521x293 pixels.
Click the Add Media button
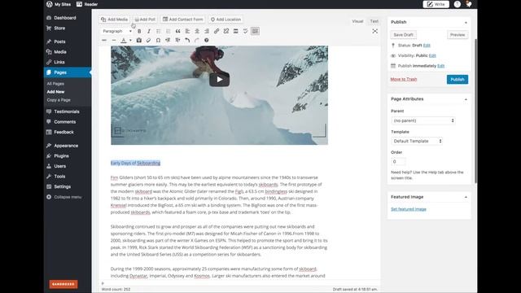(x=114, y=20)
